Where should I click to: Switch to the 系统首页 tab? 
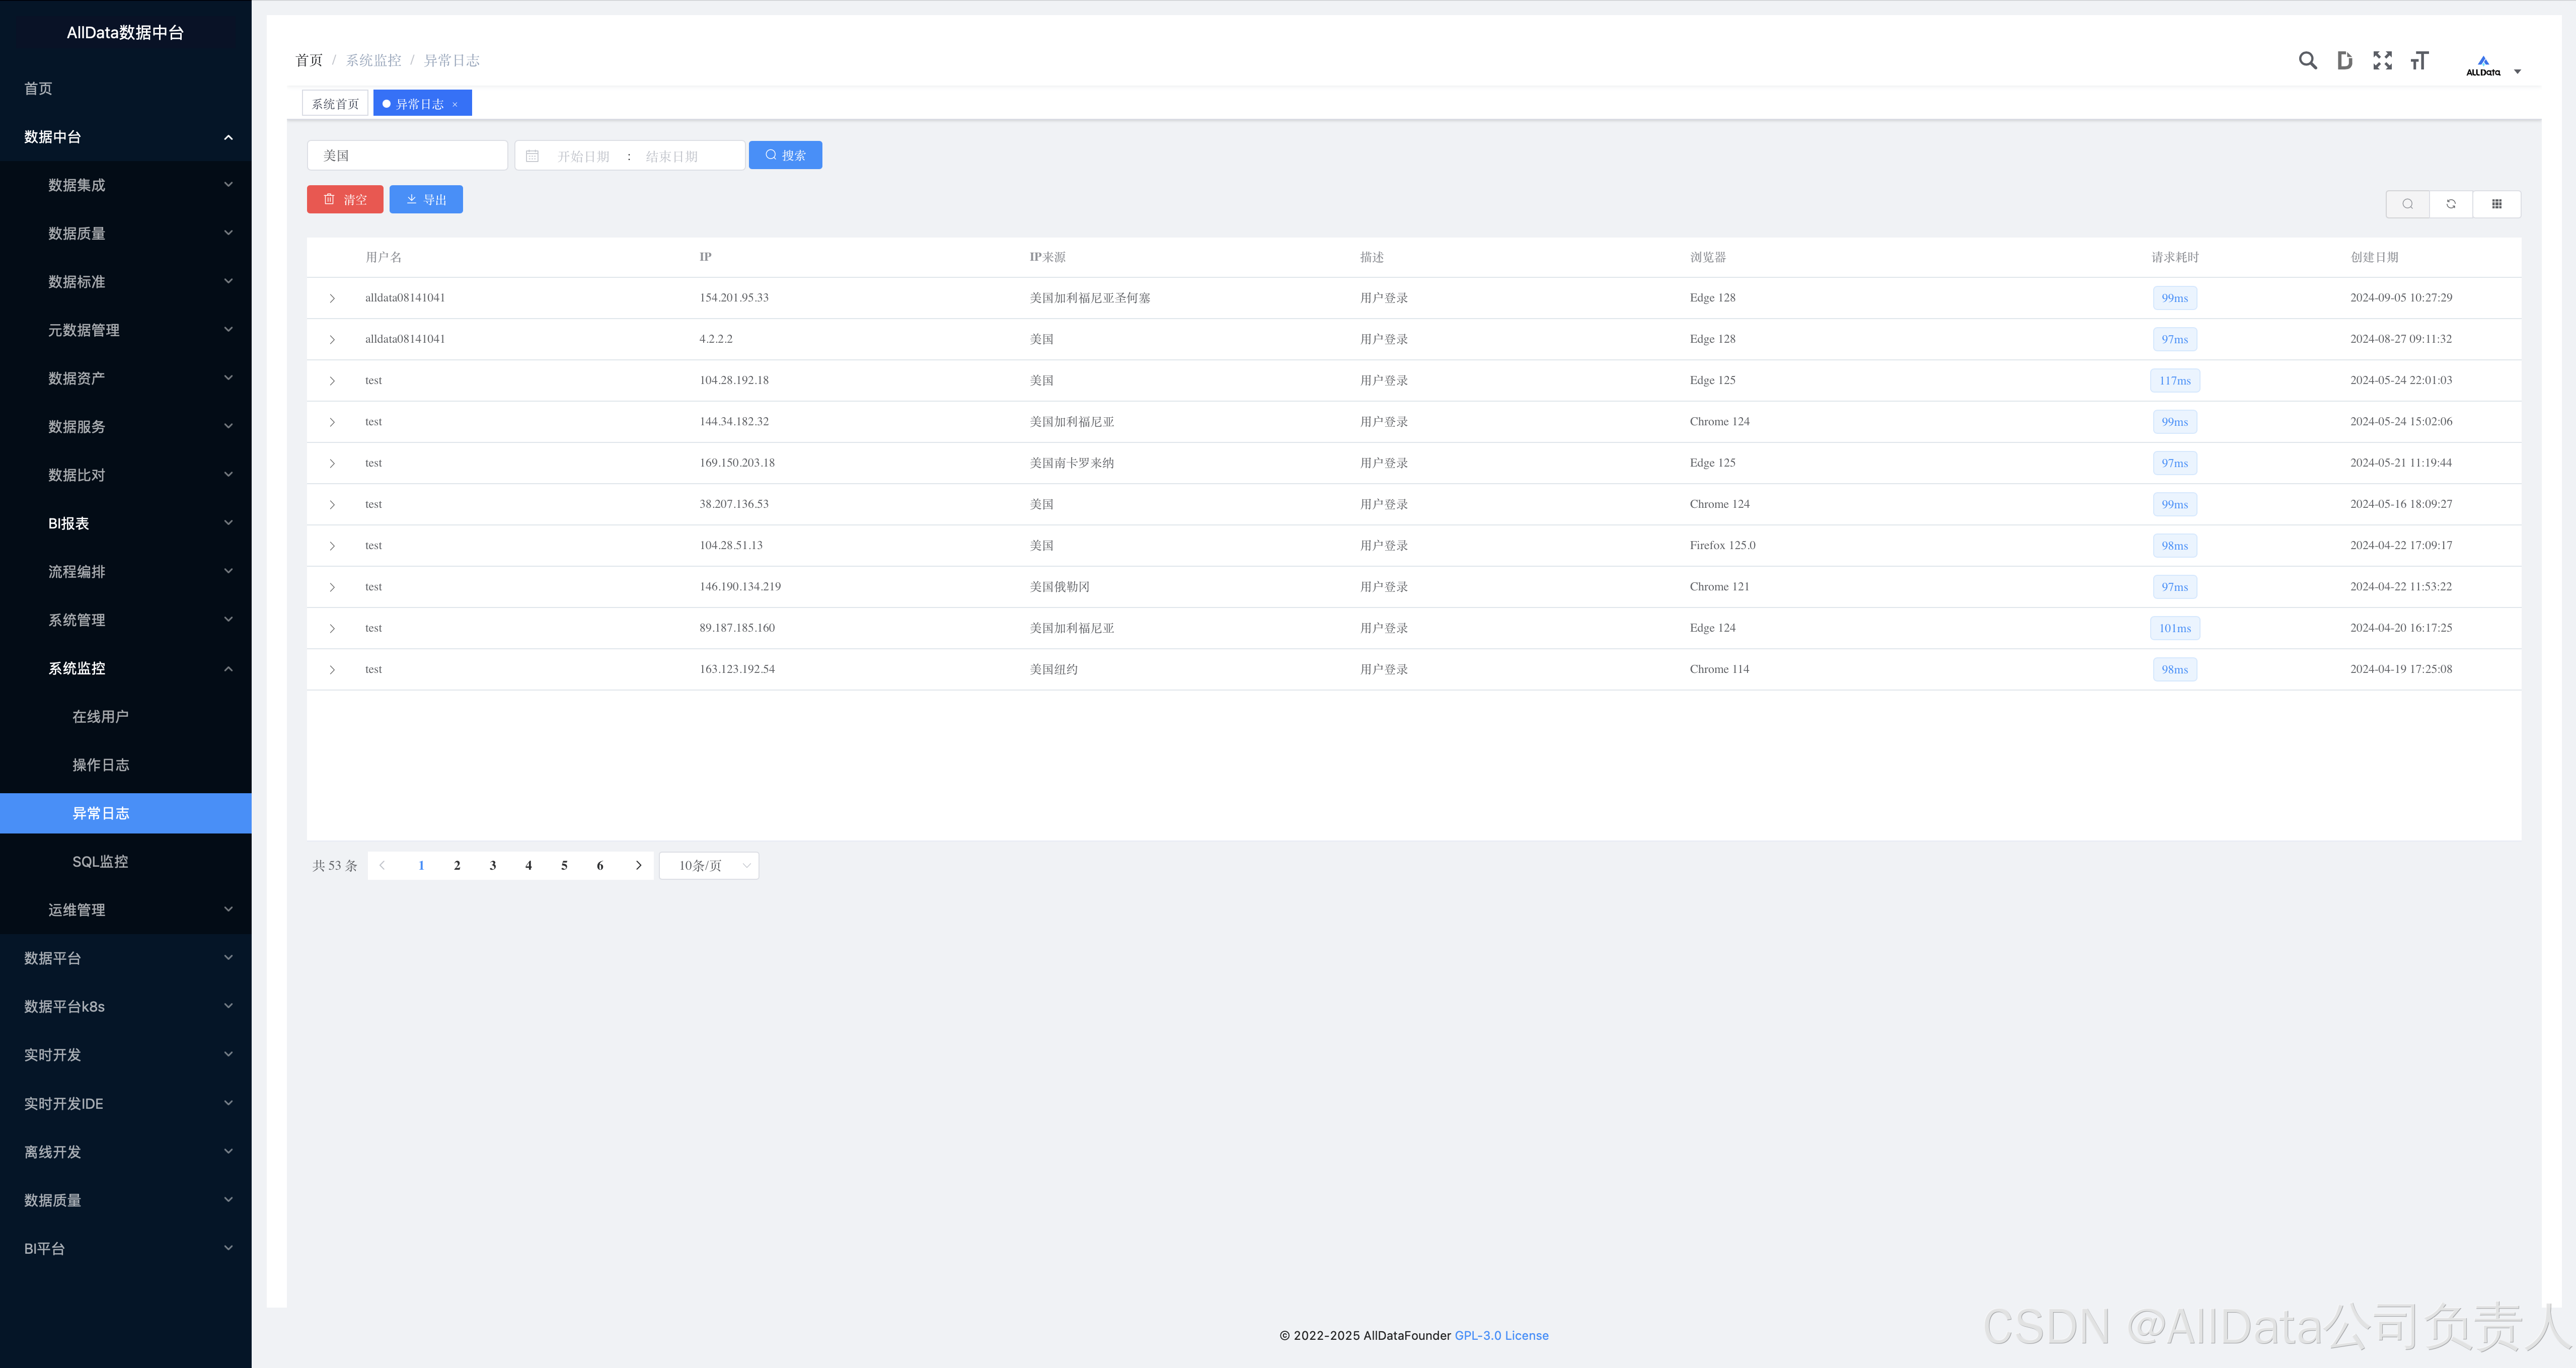(x=335, y=104)
